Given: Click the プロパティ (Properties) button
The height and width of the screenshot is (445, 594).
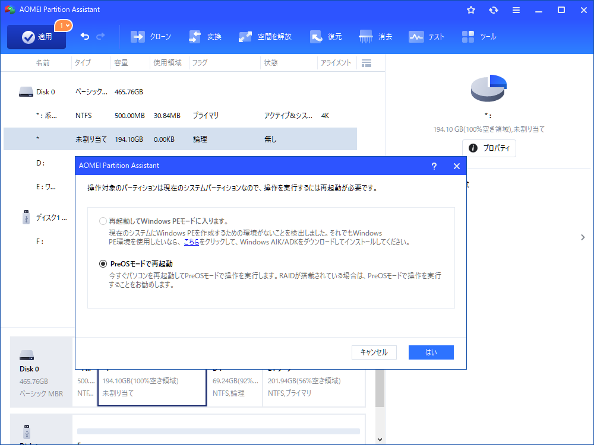Looking at the screenshot, I should [489, 148].
